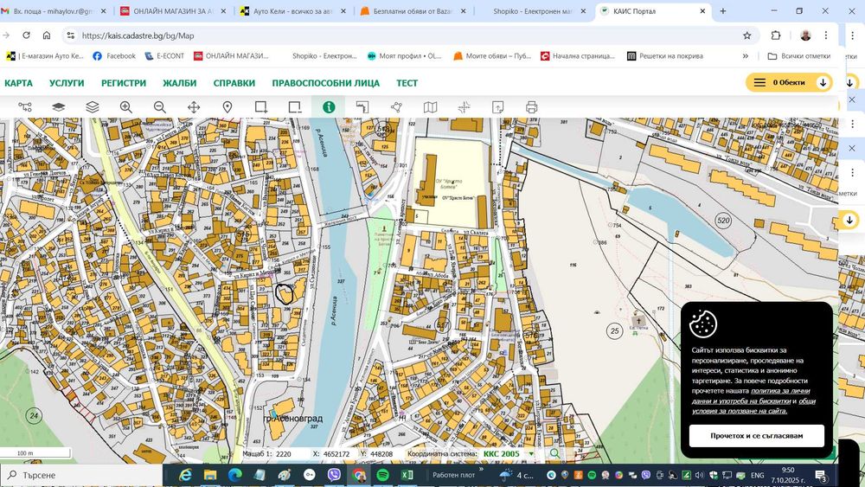Expand the '0 Обекти' objects panel arrow
The height and width of the screenshot is (487, 865).
click(x=823, y=82)
